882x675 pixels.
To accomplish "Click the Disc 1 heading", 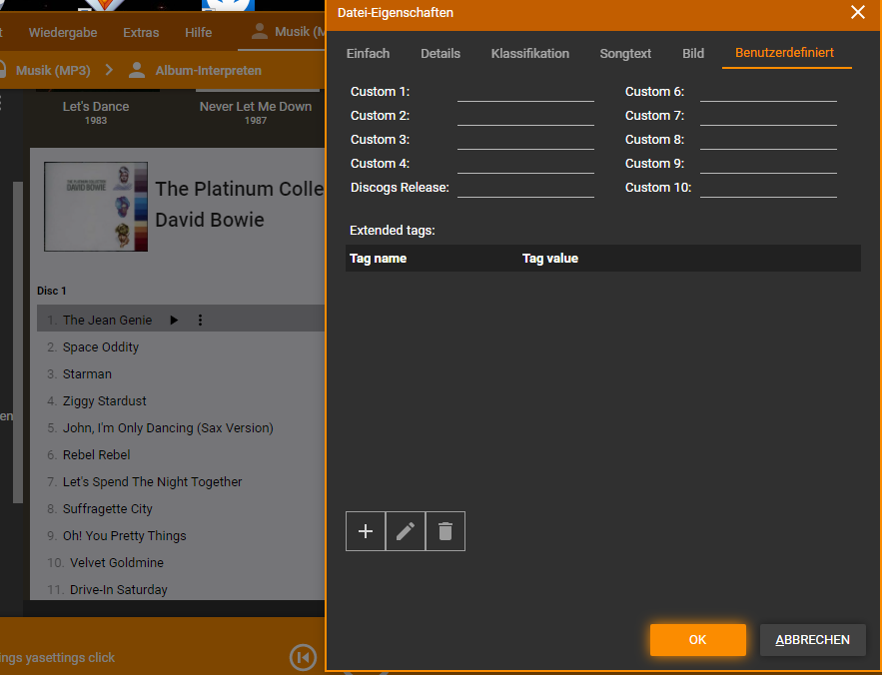I will pos(52,291).
